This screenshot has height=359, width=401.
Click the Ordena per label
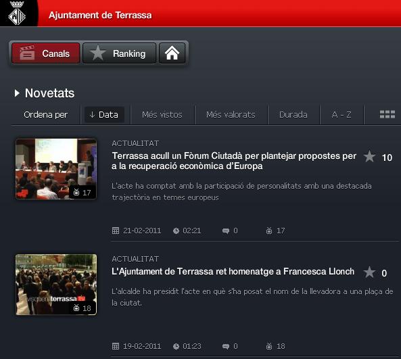(x=45, y=115)
